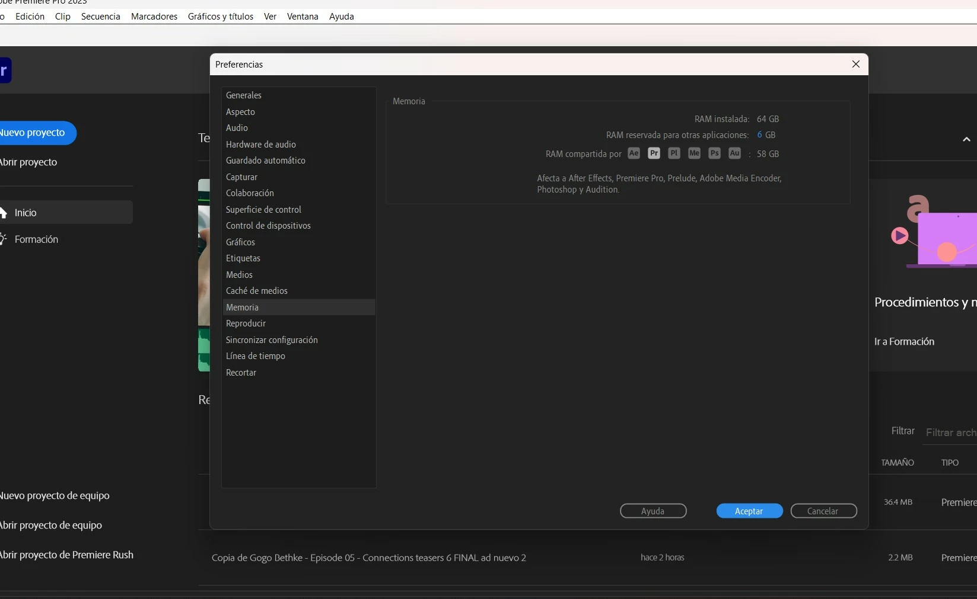
Task: Click Abrir proyecto de equipo
Action: tap(51, 526)
